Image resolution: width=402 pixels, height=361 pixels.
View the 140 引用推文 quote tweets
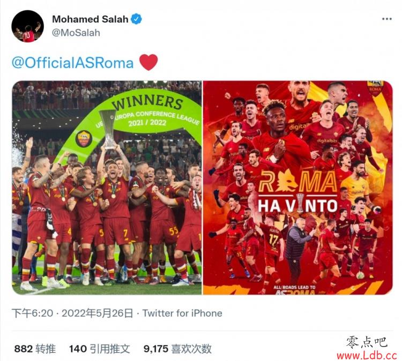point(100,349)
